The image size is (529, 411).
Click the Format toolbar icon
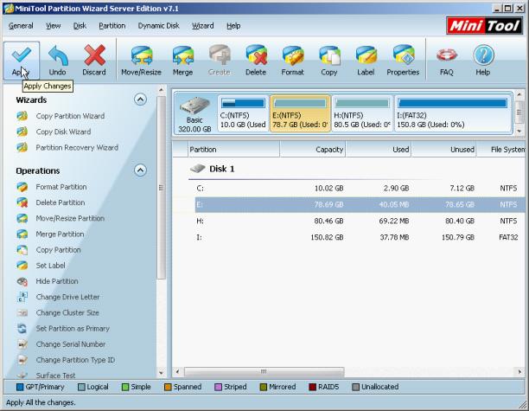tap(293, 55)
